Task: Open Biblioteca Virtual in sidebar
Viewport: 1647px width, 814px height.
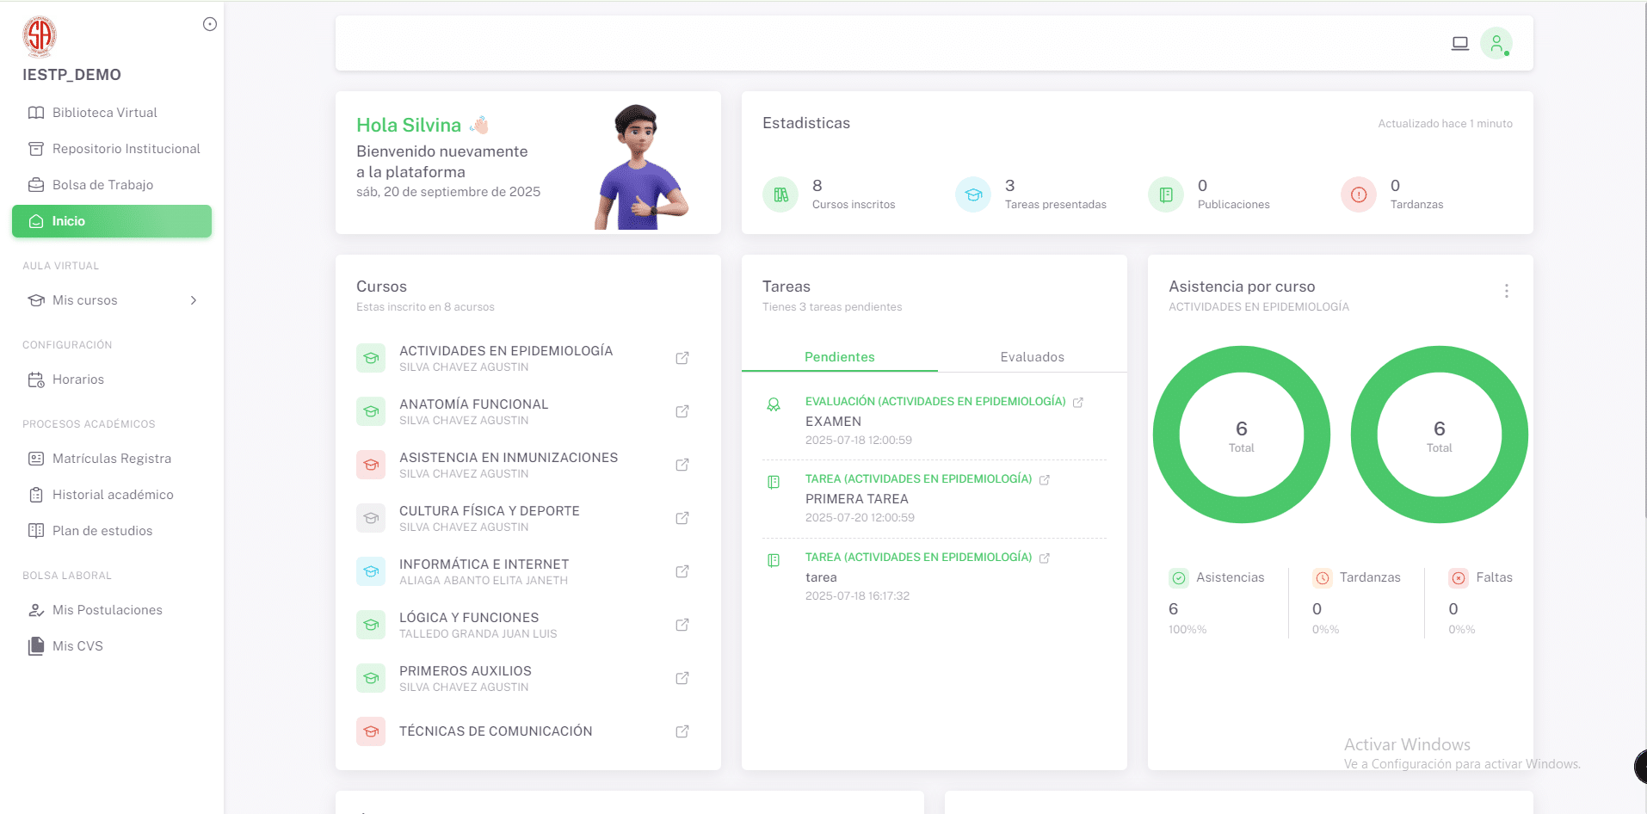Action: pos(104,113)
